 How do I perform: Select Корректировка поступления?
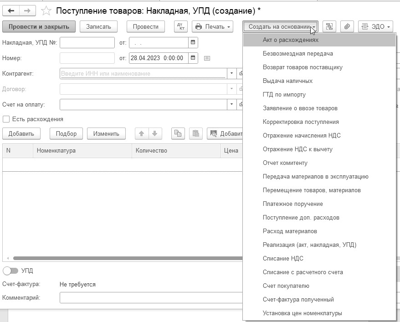point(319,122)
